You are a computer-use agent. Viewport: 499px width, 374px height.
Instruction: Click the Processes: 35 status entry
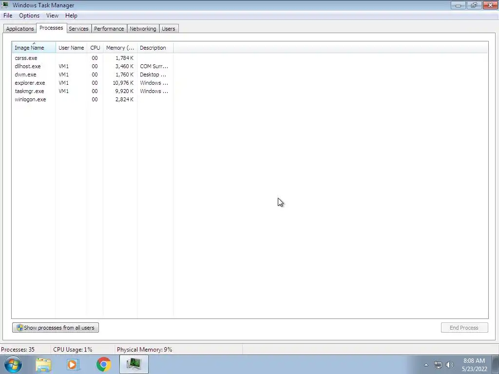point(18,350)
